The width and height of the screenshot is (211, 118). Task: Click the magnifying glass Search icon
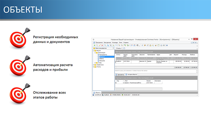click(105, 45)
